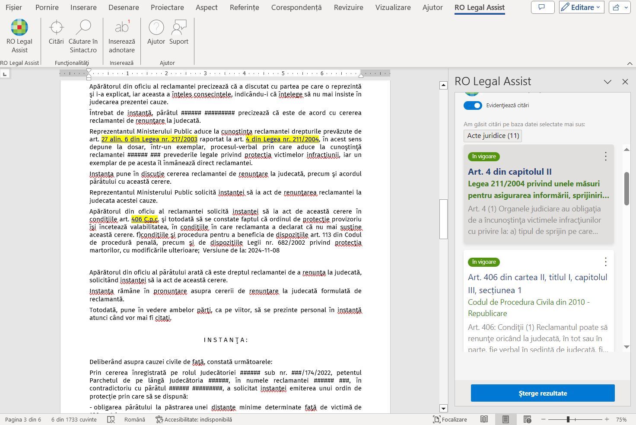Open word count 6 din 1733 cuvinte

74,419
